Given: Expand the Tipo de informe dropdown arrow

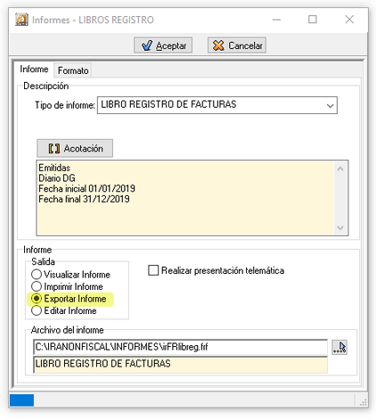Looking at the screenshot, I should point(330,105).
